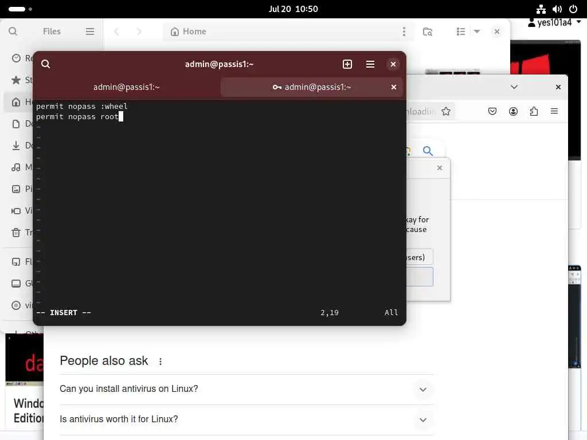Click the 2,19 cursor position indicator
This screenshot has height=440, width=587.
coord(330,312)
